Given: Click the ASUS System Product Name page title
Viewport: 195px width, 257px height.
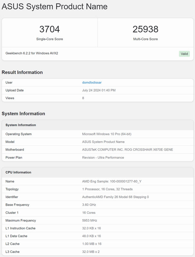Looking at the screenshot, I should click(55, 6).
